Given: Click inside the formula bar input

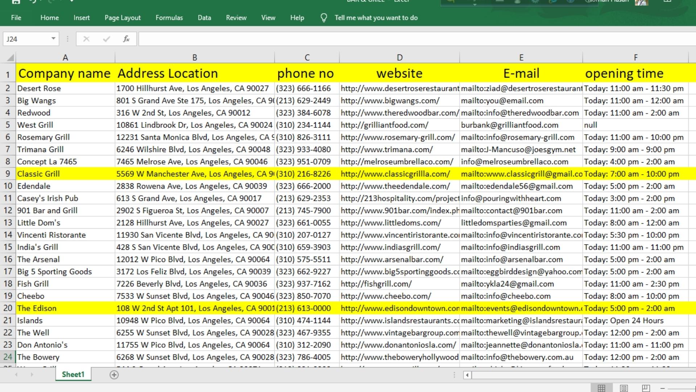Looking at the screenshot, I should pos(399,39).
